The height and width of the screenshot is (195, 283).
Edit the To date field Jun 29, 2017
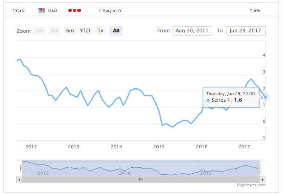pos(246,31)
